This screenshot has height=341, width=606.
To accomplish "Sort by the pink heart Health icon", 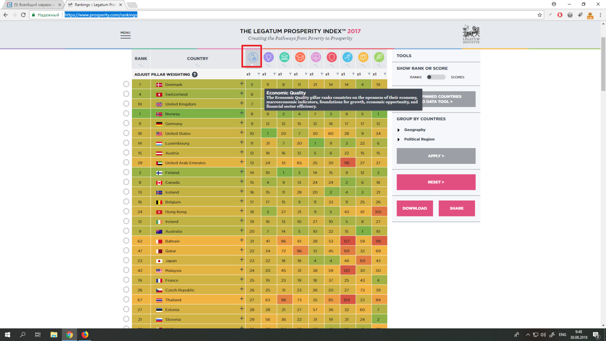I will pos(316,57).
